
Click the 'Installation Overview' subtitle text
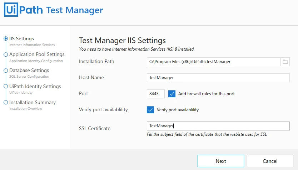(x=26, y=109)
